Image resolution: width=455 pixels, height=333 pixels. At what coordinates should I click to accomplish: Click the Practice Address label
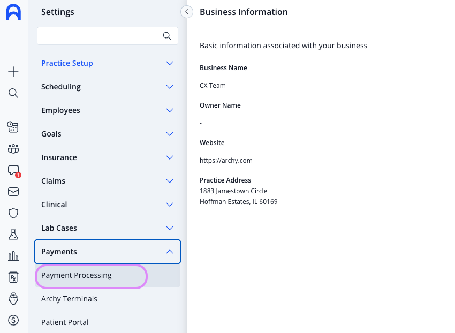[225, 180]
